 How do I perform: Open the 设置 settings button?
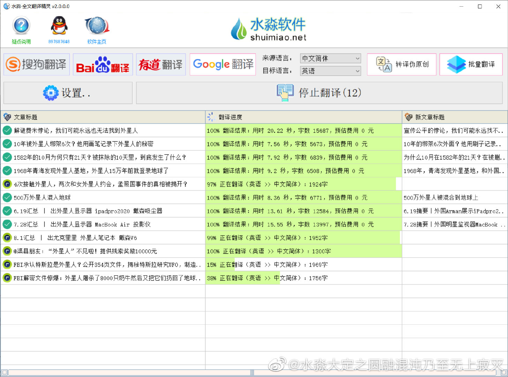coord(68,93)
